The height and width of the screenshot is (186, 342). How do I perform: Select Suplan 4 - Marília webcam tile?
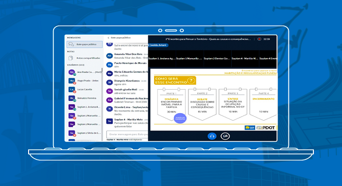pyautogui.click(x=245, y=59)
